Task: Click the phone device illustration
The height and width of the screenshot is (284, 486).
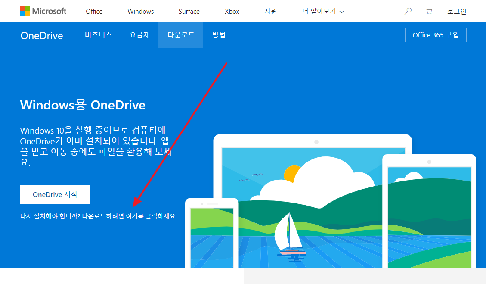Action: (212, 234)
